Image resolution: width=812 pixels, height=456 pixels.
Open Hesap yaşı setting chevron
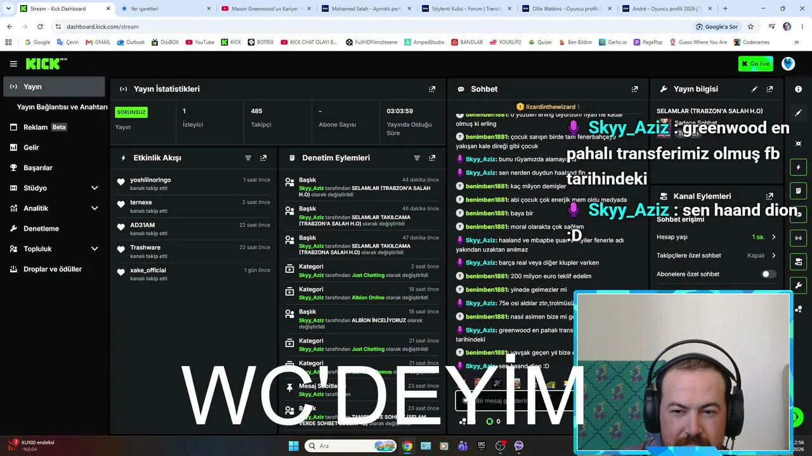[x=773, y=237]
